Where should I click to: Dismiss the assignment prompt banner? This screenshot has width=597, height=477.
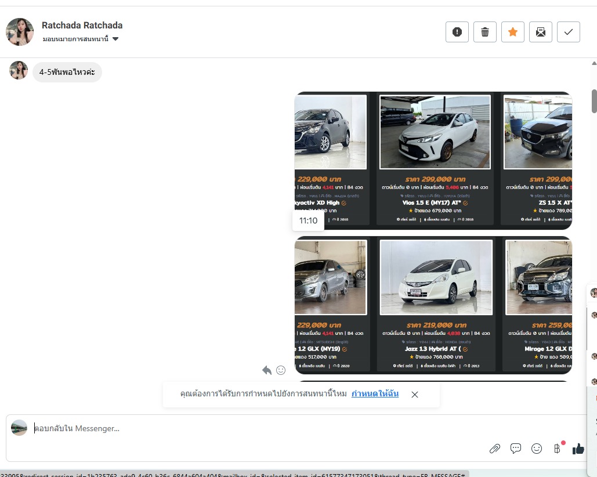click(x=415, y=395)
